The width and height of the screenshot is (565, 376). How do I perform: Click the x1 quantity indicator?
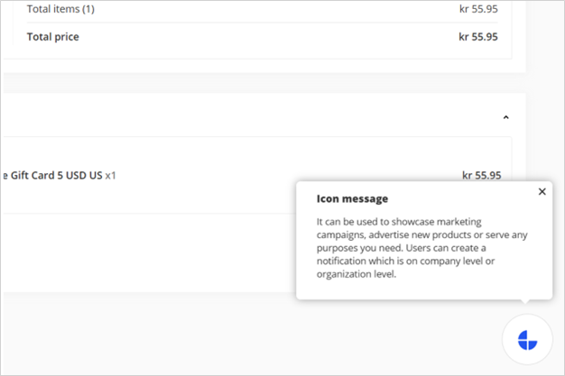110,175
